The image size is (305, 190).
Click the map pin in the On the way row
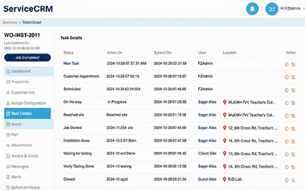[225, 102]
